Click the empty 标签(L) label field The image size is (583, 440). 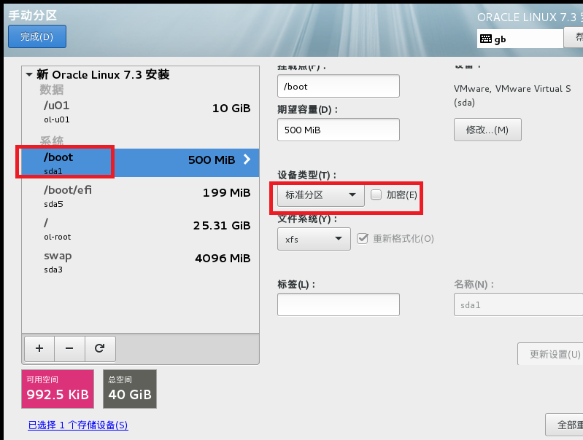click(339, 305)
